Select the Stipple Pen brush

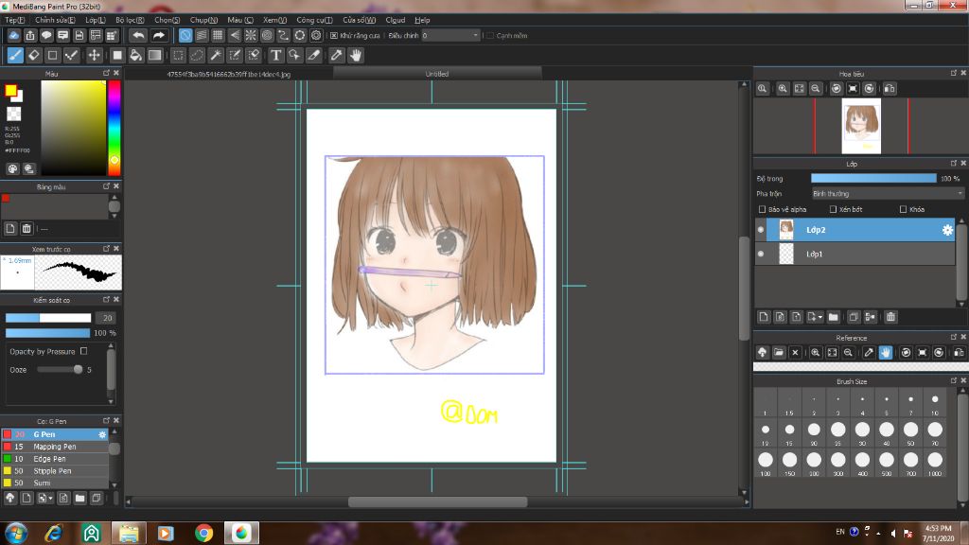[x=55, y=471]
